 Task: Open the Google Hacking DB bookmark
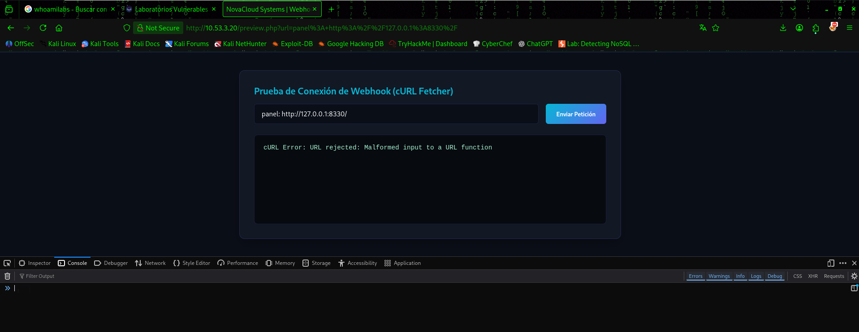[x=351, y=44]
